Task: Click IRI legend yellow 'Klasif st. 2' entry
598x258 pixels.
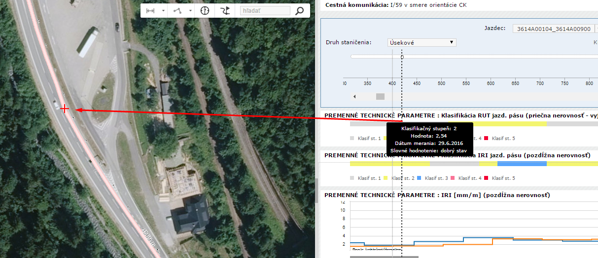Action: click(x=399, y=178)
